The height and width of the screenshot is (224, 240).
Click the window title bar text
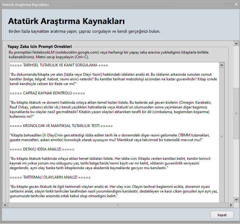(25, 5)
